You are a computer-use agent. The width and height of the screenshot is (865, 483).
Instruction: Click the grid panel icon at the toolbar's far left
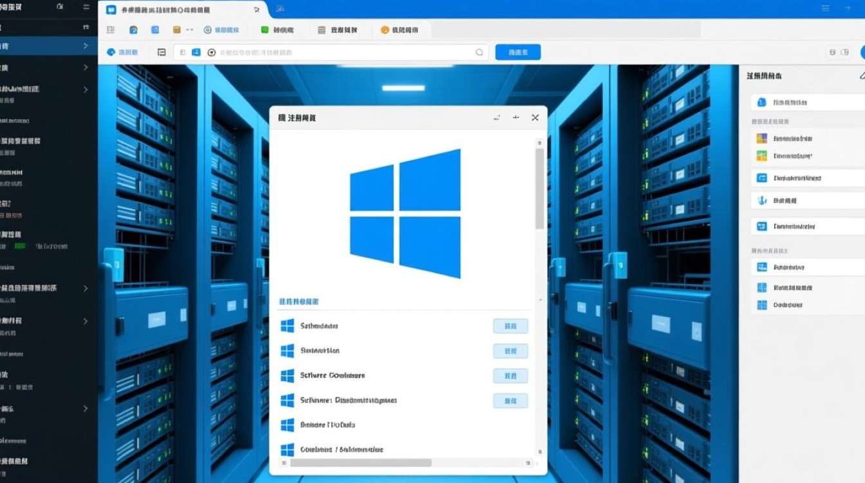tap(109, 29)
